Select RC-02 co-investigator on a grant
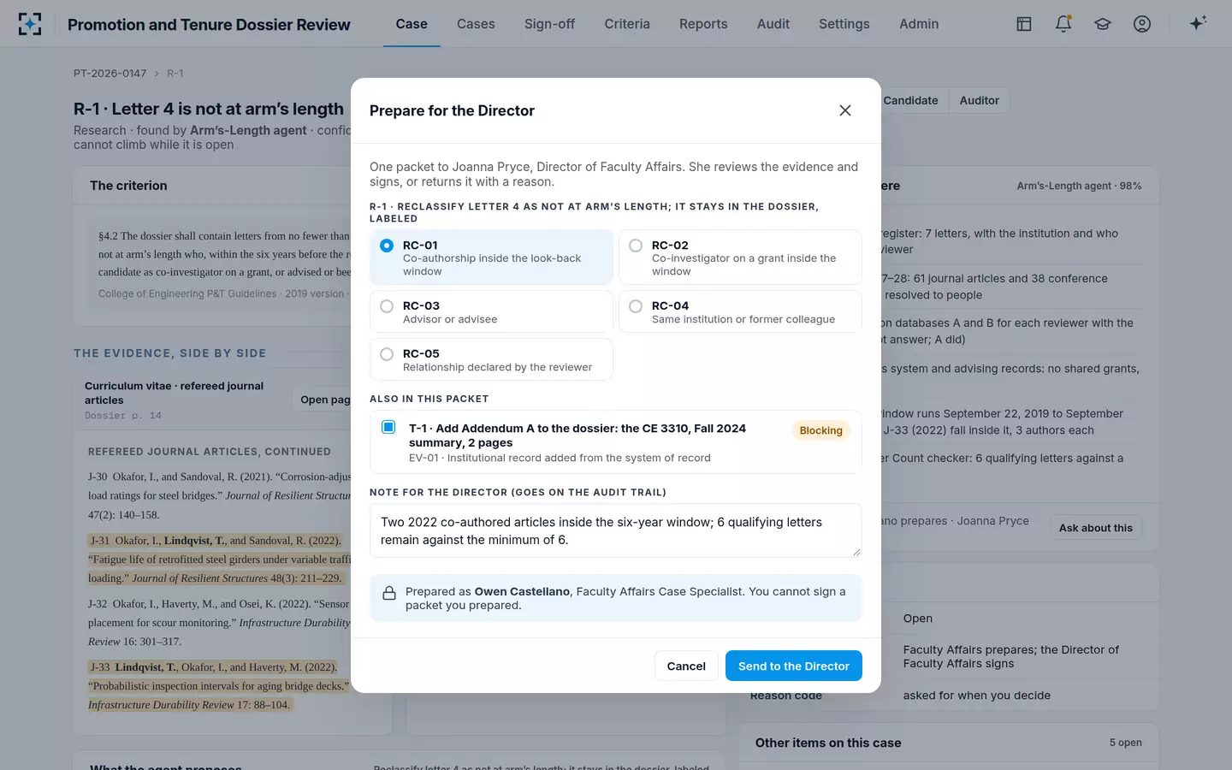The width and height of the screenshot is (1232, 770). coord(740,257)
